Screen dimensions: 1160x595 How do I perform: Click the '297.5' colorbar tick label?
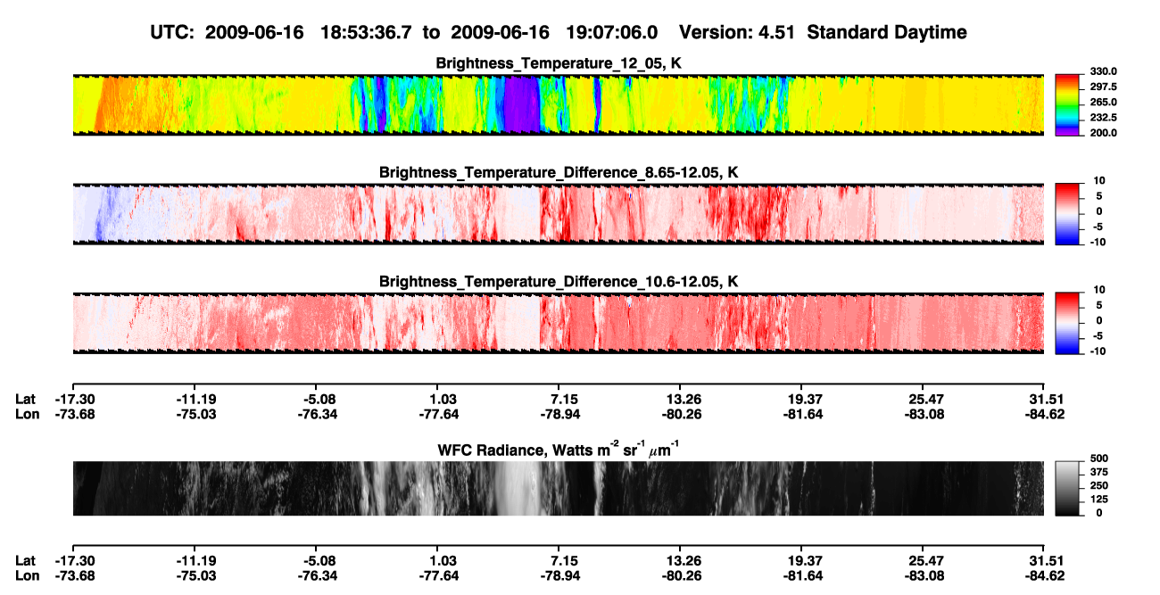point(1102,87)
